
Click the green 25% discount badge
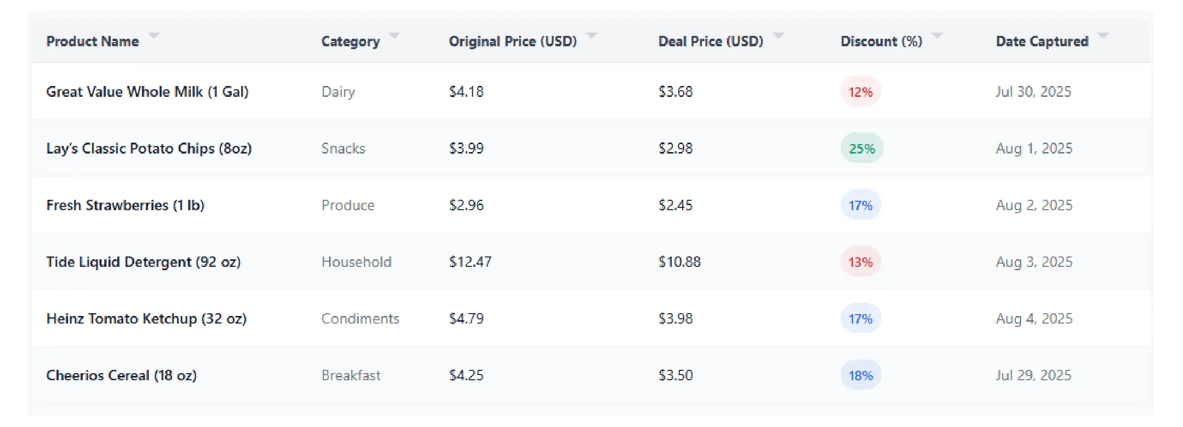[x=862, y=148]
